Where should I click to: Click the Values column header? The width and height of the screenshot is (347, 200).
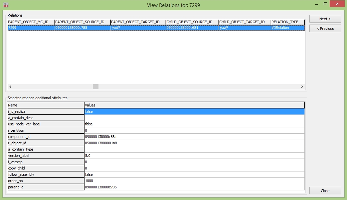point(194,105)
